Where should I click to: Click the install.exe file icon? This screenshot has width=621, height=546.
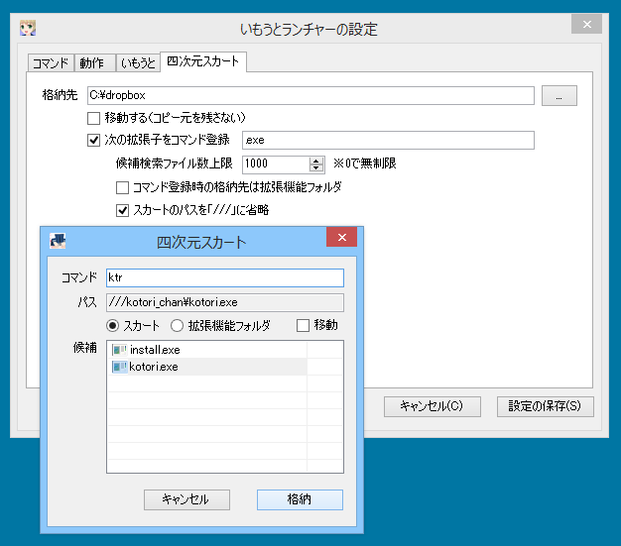pos(119,350)
